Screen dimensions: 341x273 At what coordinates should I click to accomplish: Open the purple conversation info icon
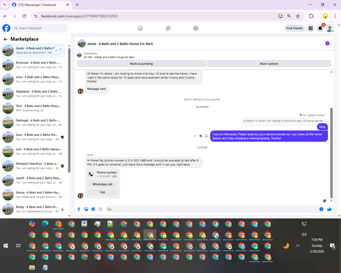(327, 44)
